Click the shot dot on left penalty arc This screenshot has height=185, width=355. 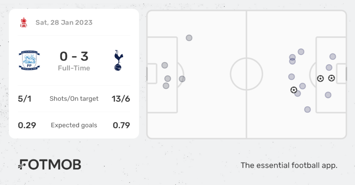coord(182,79)
